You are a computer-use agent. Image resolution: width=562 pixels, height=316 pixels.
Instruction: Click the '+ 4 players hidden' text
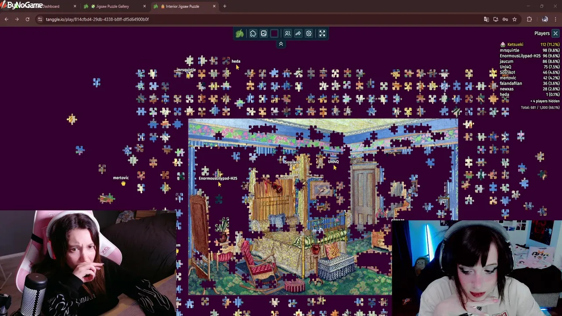tap(545, 101)
